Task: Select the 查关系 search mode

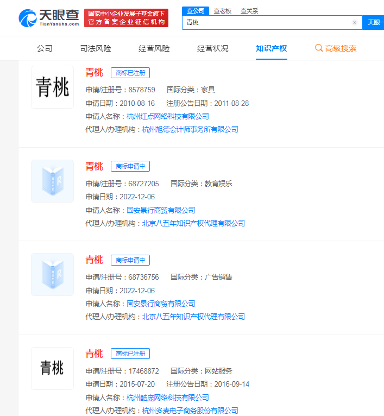Action: click(249, 10)
